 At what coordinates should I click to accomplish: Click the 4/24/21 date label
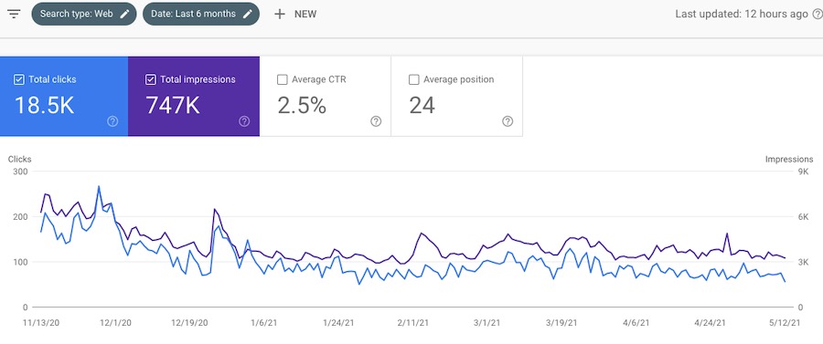[711, 323]
